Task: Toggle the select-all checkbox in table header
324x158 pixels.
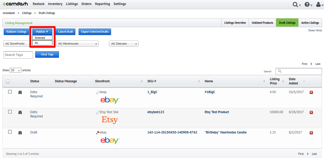Action: point(8,81)
